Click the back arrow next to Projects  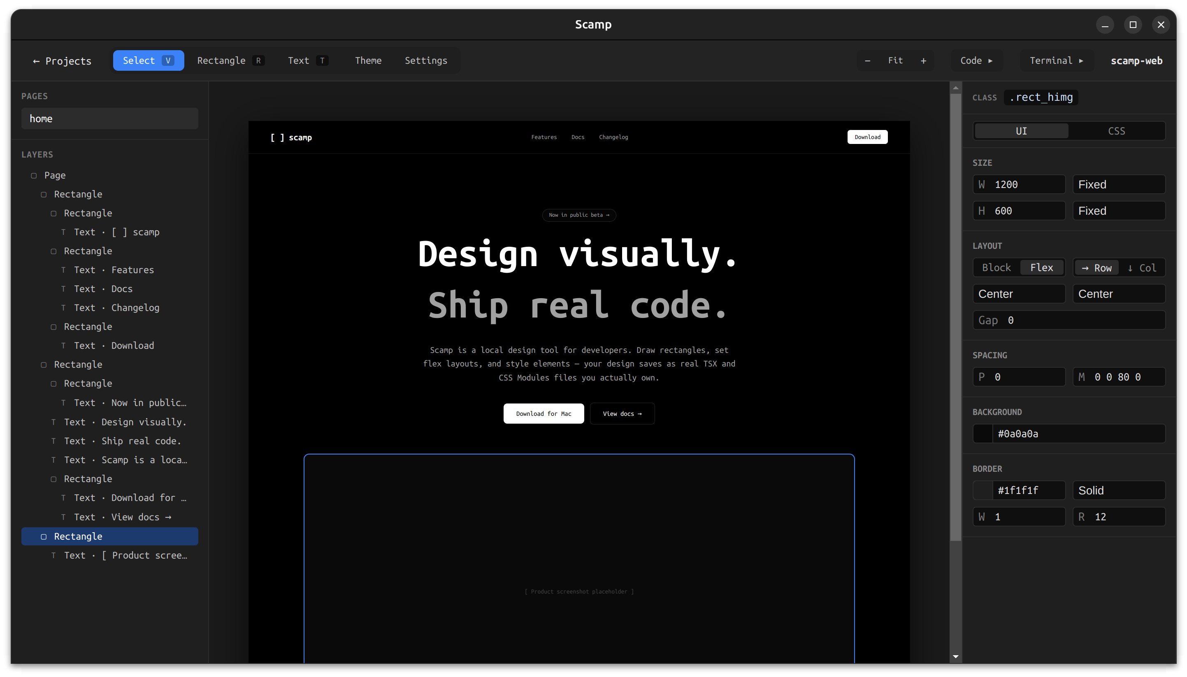coord(36,61)
